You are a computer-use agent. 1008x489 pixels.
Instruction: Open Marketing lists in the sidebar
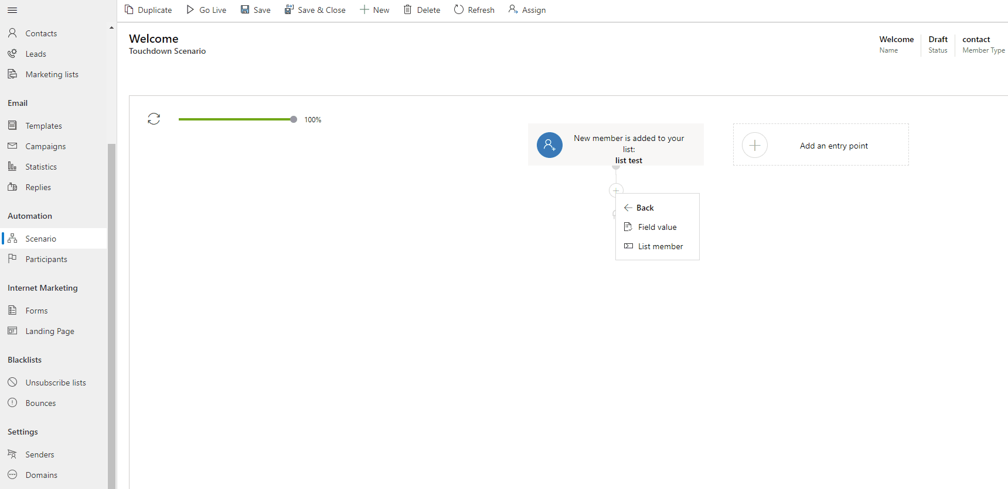coord(52,74)
